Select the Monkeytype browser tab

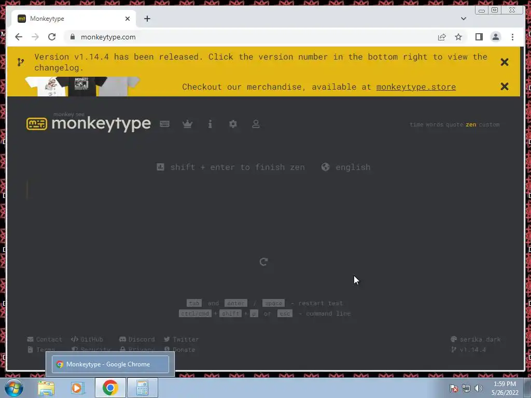(x=74, y=19)
